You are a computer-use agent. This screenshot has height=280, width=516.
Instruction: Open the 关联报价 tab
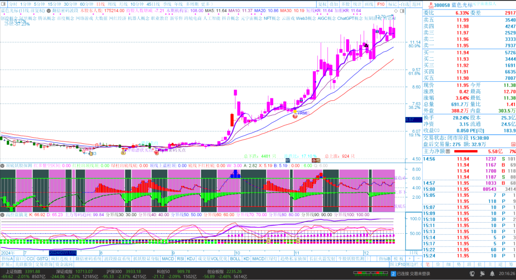pos(23,265)
